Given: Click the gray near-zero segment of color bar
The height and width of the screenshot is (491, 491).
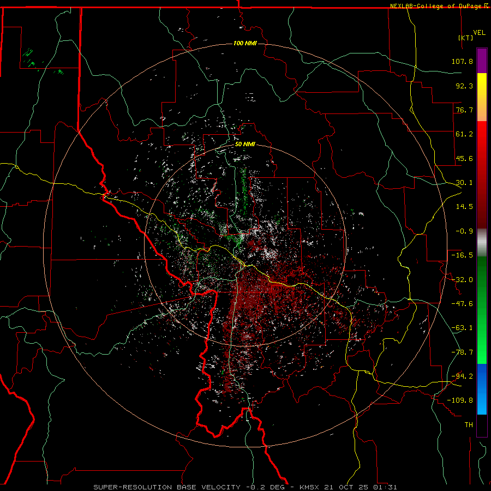Looking at the screenshot, I should (x=482, y=243).
